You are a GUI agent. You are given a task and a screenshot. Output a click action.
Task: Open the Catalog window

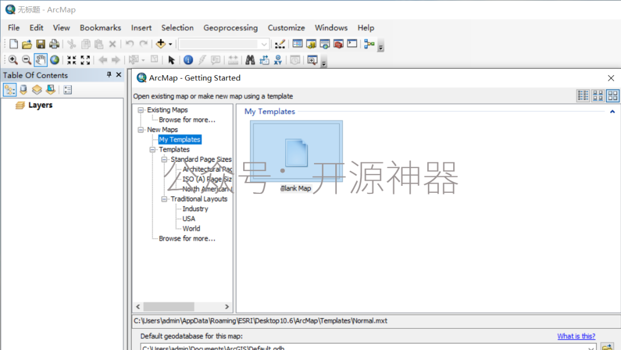(x=311, y=44)
